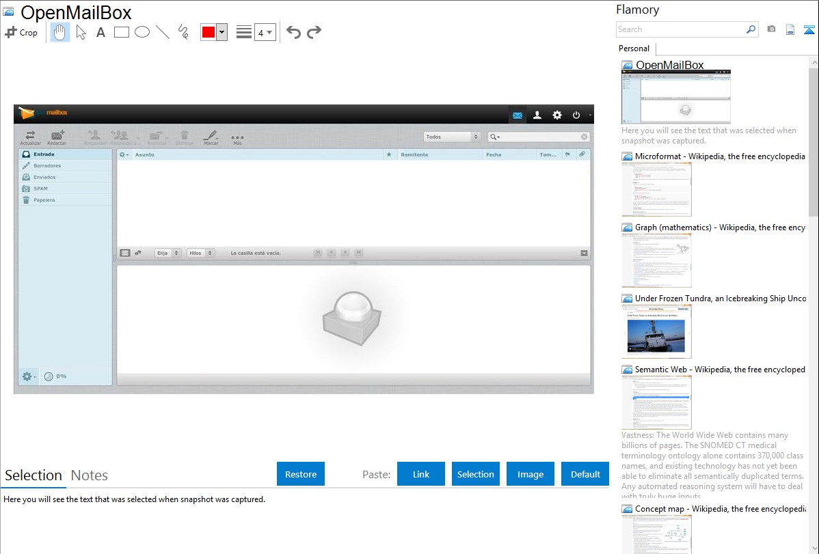Click the magnifier icon in search box
Image resolution: width=819 pixels, height=554 pixels.
tap(751, 29)
